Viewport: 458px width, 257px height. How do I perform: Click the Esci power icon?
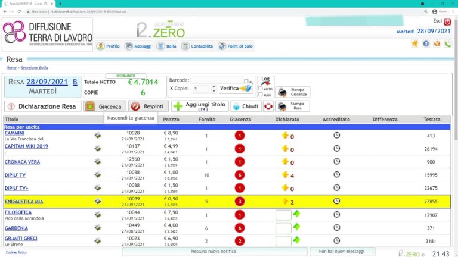447,22
